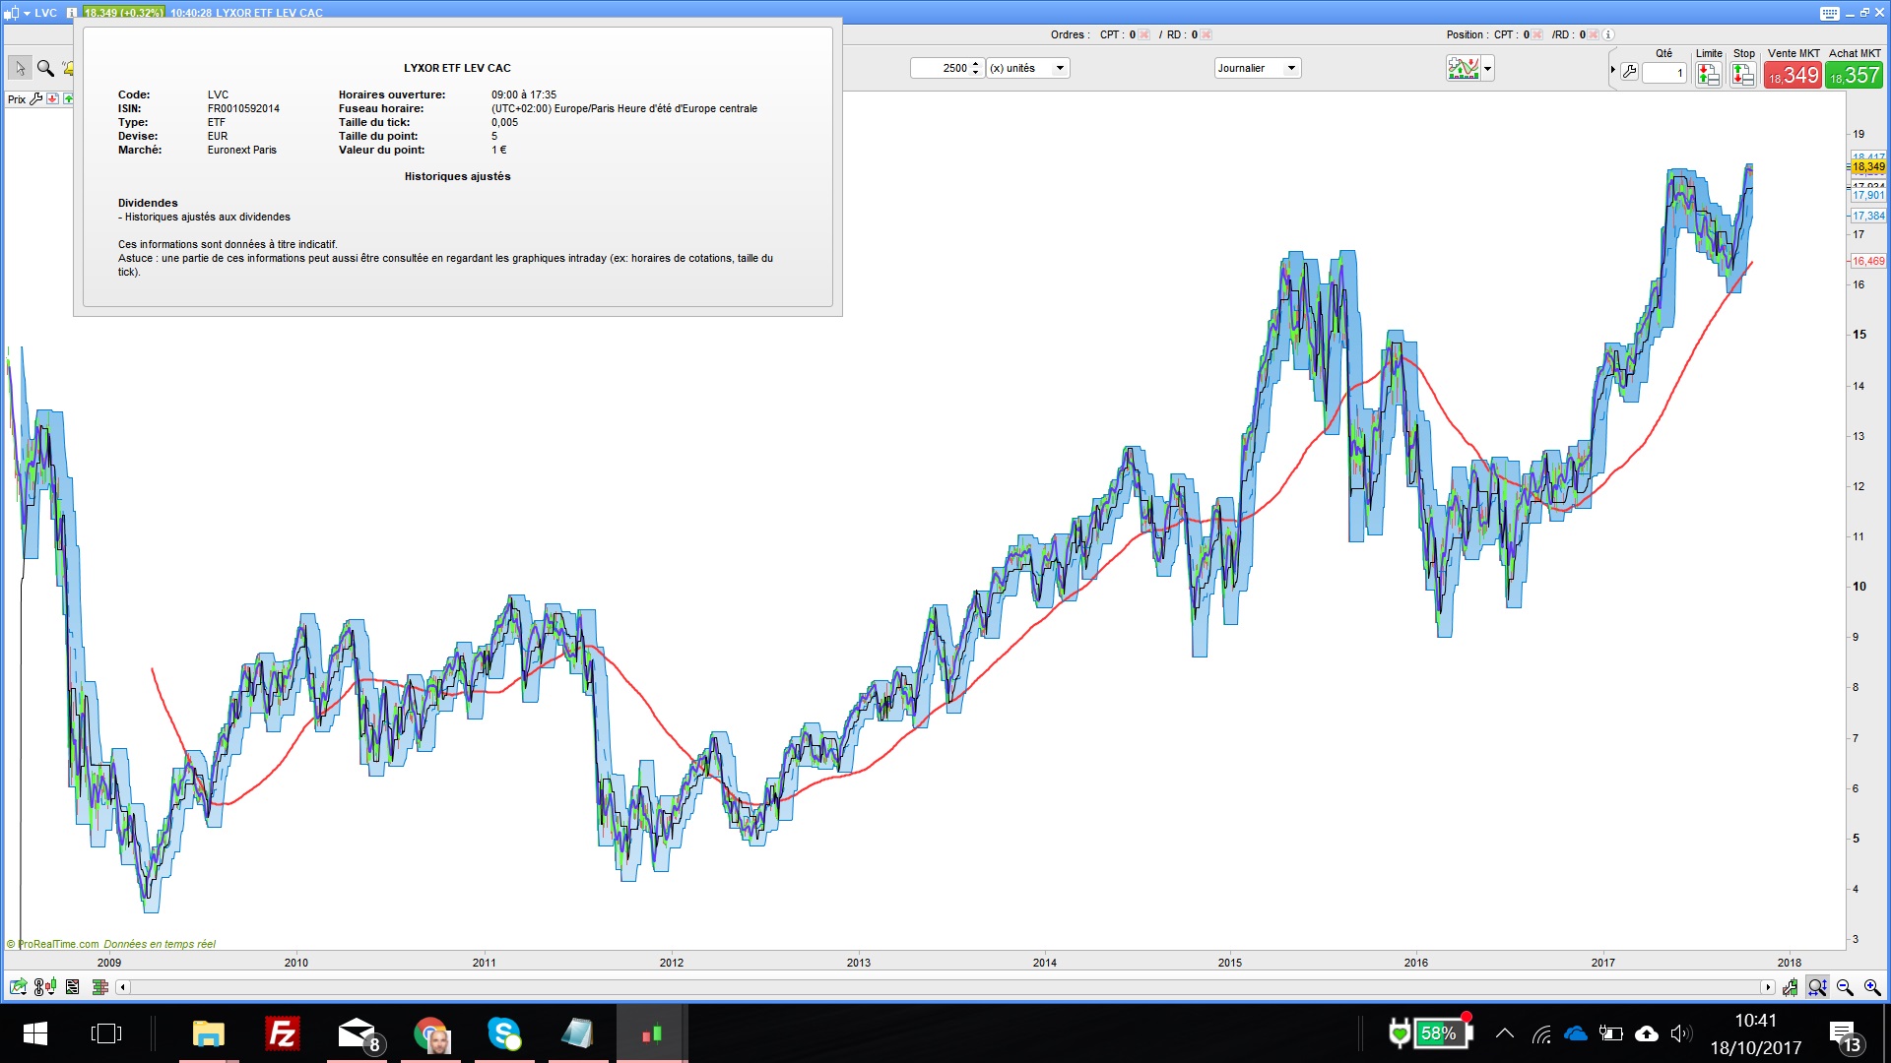1891x1063 pixels.
Task: Zoom out horizontal chart scale
Action: pos(1845,987)
